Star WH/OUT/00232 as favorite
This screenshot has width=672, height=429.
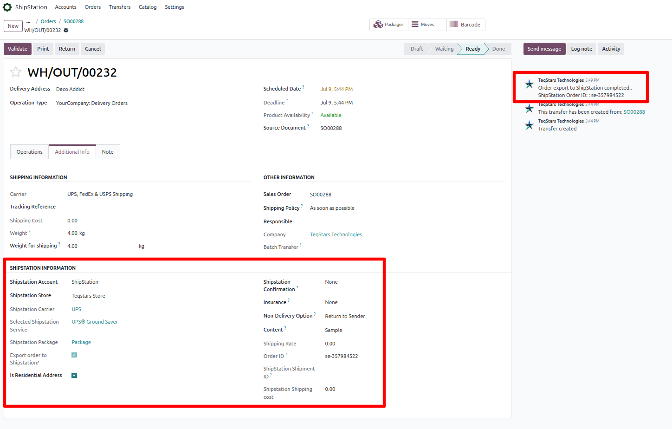pyautogui.click(x=16, y=72)
